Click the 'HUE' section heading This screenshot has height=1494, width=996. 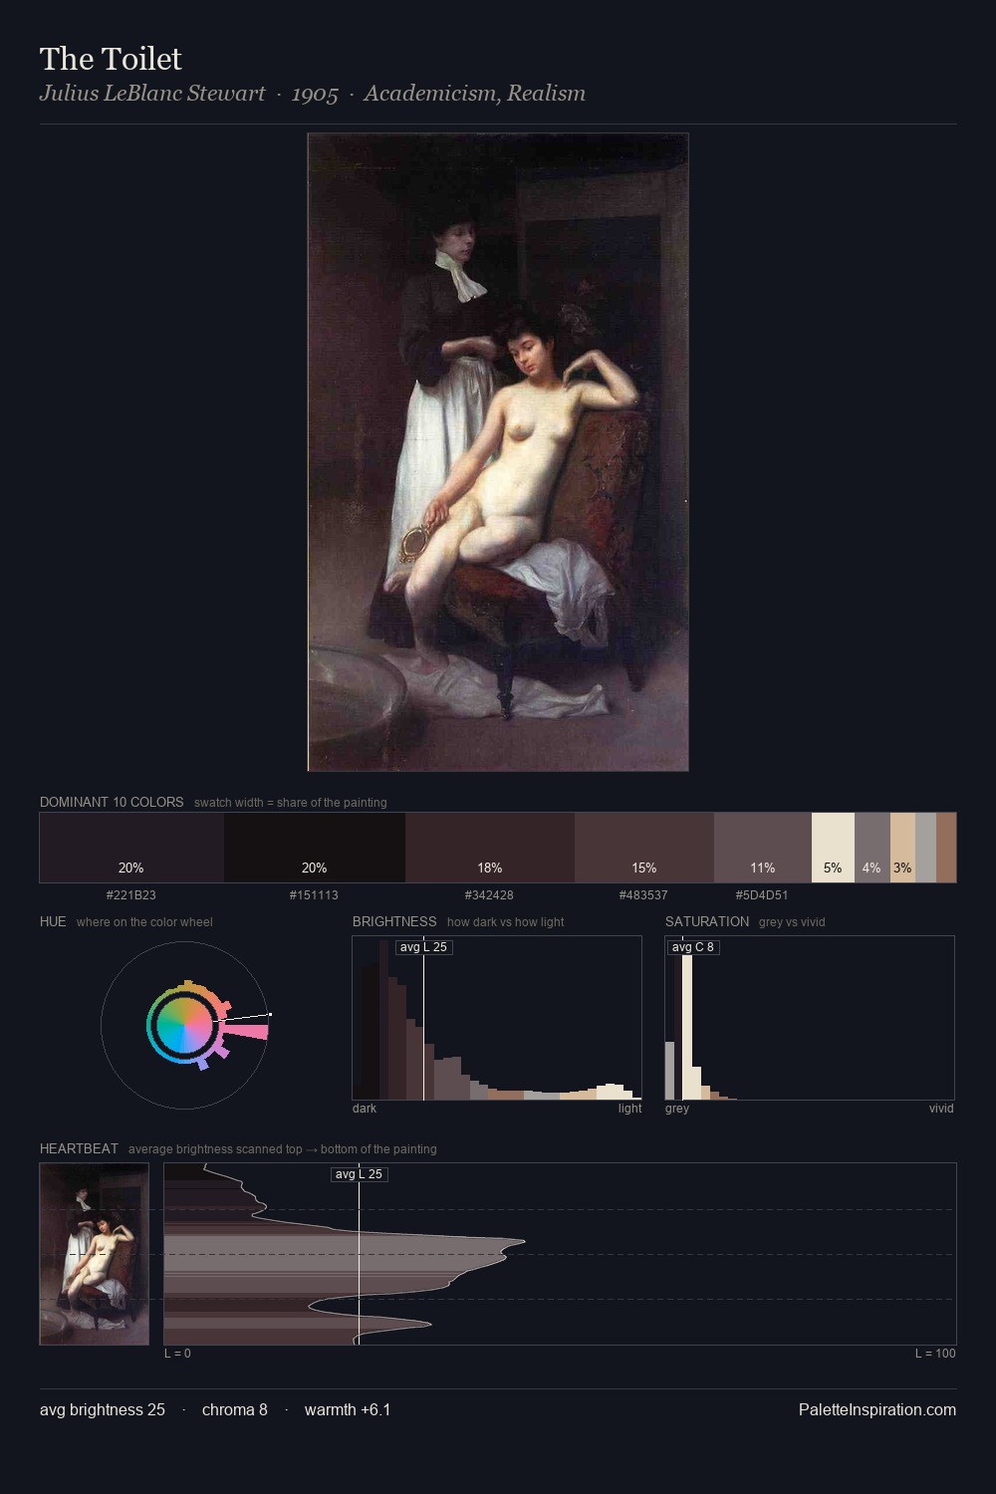click(53, 921)
